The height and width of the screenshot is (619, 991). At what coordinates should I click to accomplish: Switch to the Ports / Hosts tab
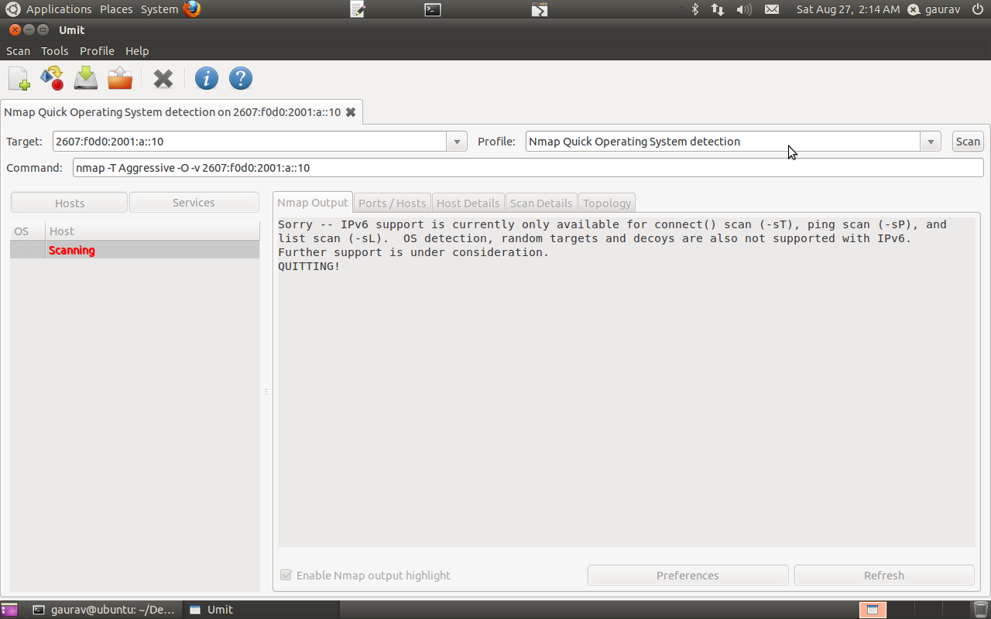[x=392, y=203]
